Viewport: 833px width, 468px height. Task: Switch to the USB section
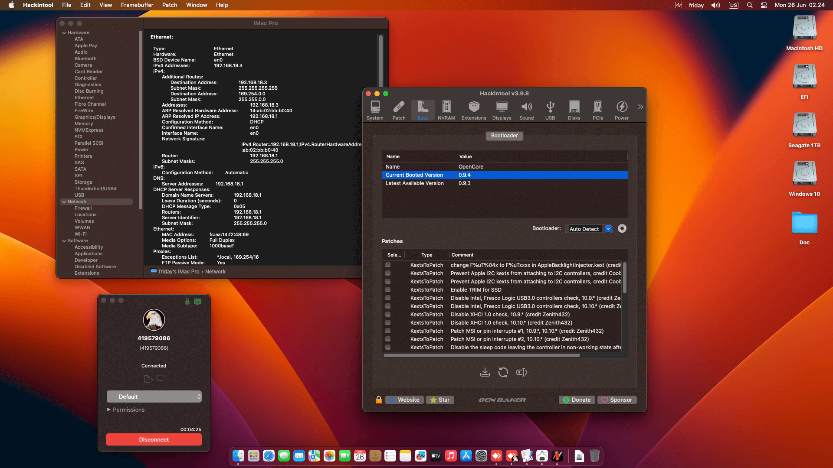coord(550,110)
